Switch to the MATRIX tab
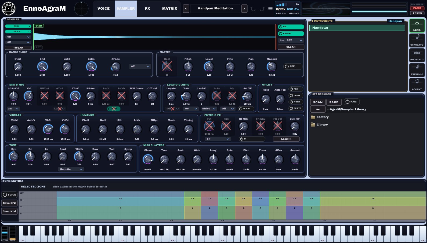Image resolution: width=427 pixels, height=243 pixels. 169,9
